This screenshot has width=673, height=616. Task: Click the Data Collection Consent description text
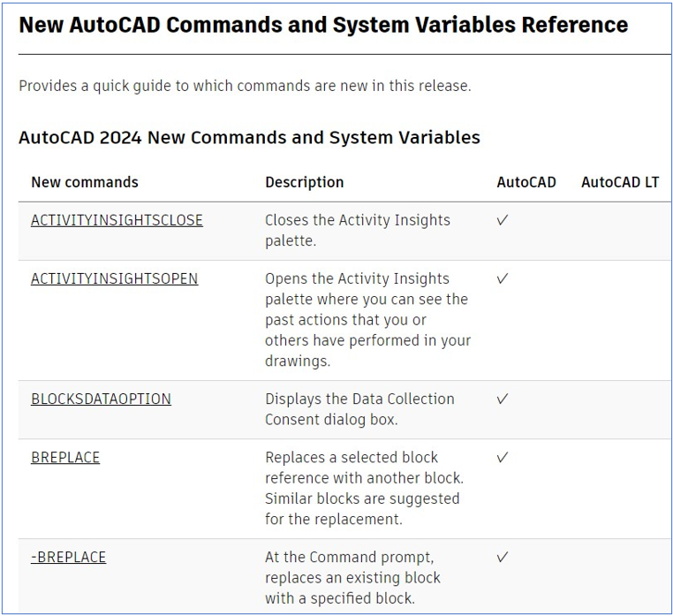pyautogui.click(x=359, y=408)
